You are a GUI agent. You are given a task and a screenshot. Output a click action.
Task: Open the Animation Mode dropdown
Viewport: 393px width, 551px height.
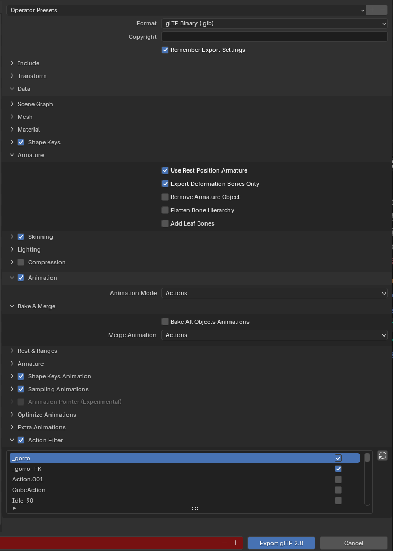(274, 293)
